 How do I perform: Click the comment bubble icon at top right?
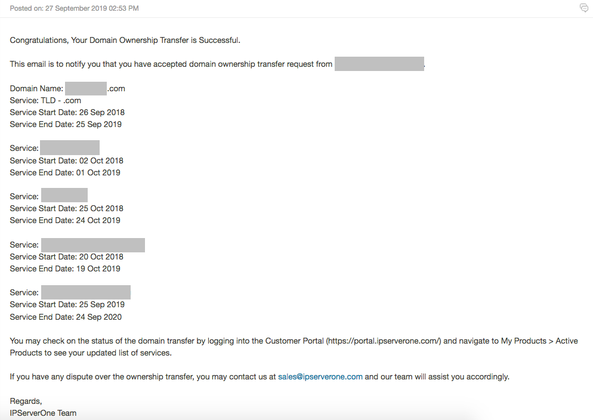(x=584, y=8)
